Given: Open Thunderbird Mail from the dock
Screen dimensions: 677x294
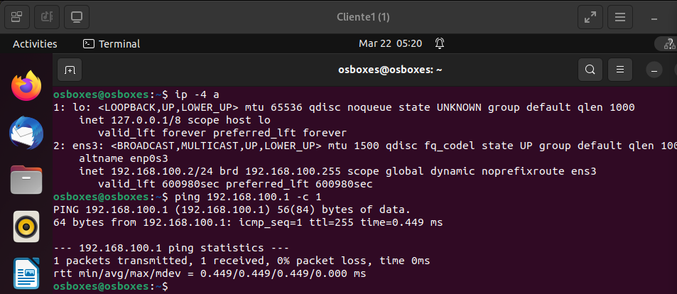Looking at the screenshot, I should tap(26, 133).
